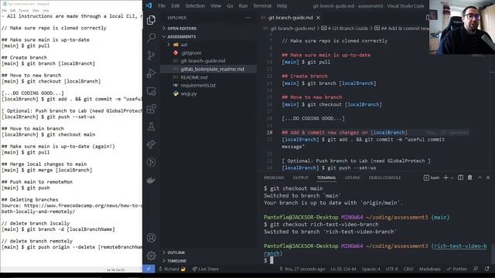The image size is (495, 278).
Task: Expand the Outline section
Action: click(176, 253)
